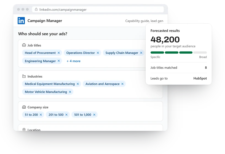Click the 48,200 audience count
This screenshot has height=154, width=225.
click(165, 40)
